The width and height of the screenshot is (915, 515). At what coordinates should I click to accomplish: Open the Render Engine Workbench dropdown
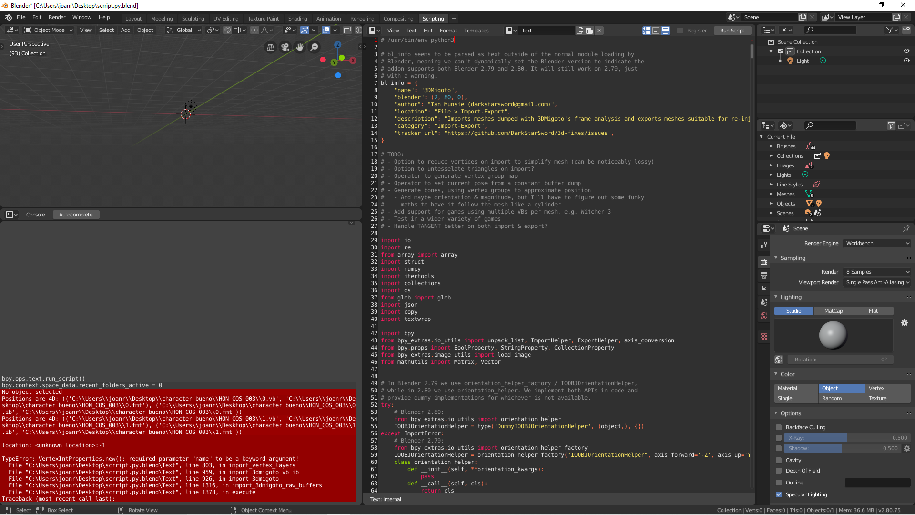pyautogui.click(x=877, y=243)
